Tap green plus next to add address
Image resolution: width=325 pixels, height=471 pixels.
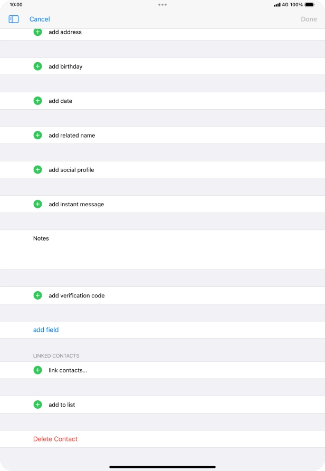37,32
